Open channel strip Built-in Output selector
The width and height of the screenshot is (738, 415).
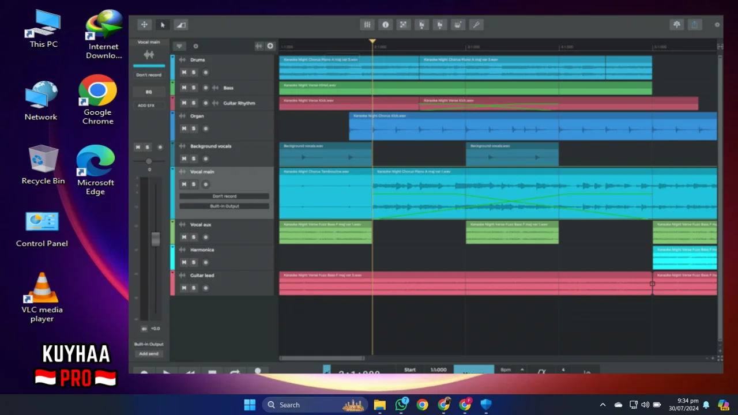click(x=149, y=344)
